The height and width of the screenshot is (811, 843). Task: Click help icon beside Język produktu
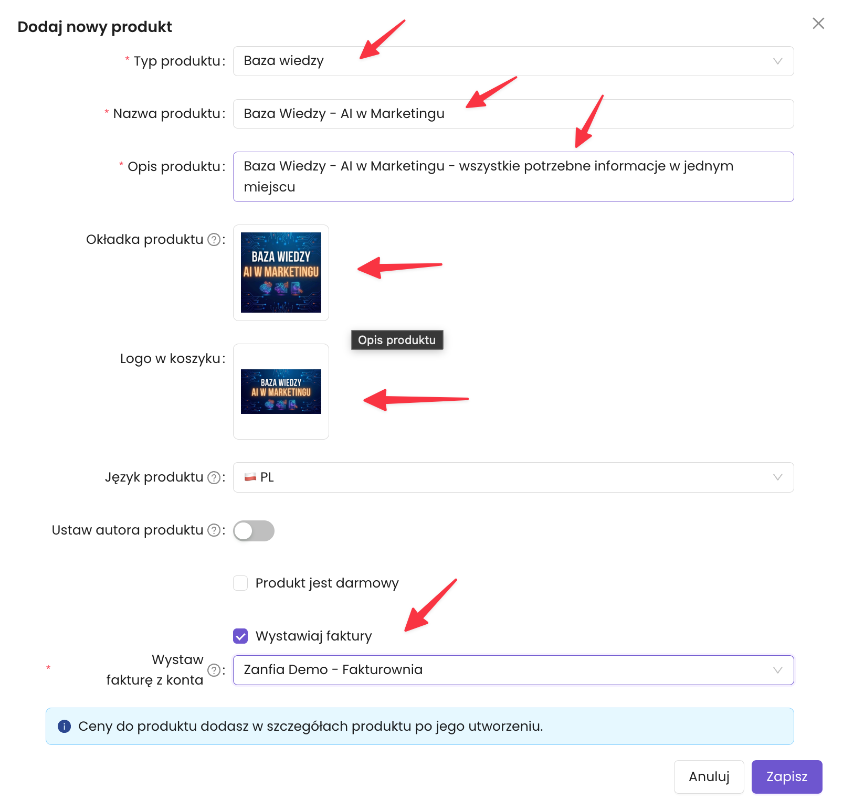click(x=214, y=477)
